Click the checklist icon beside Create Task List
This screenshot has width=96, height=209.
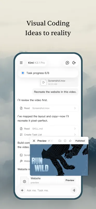[x=21, y=135]
